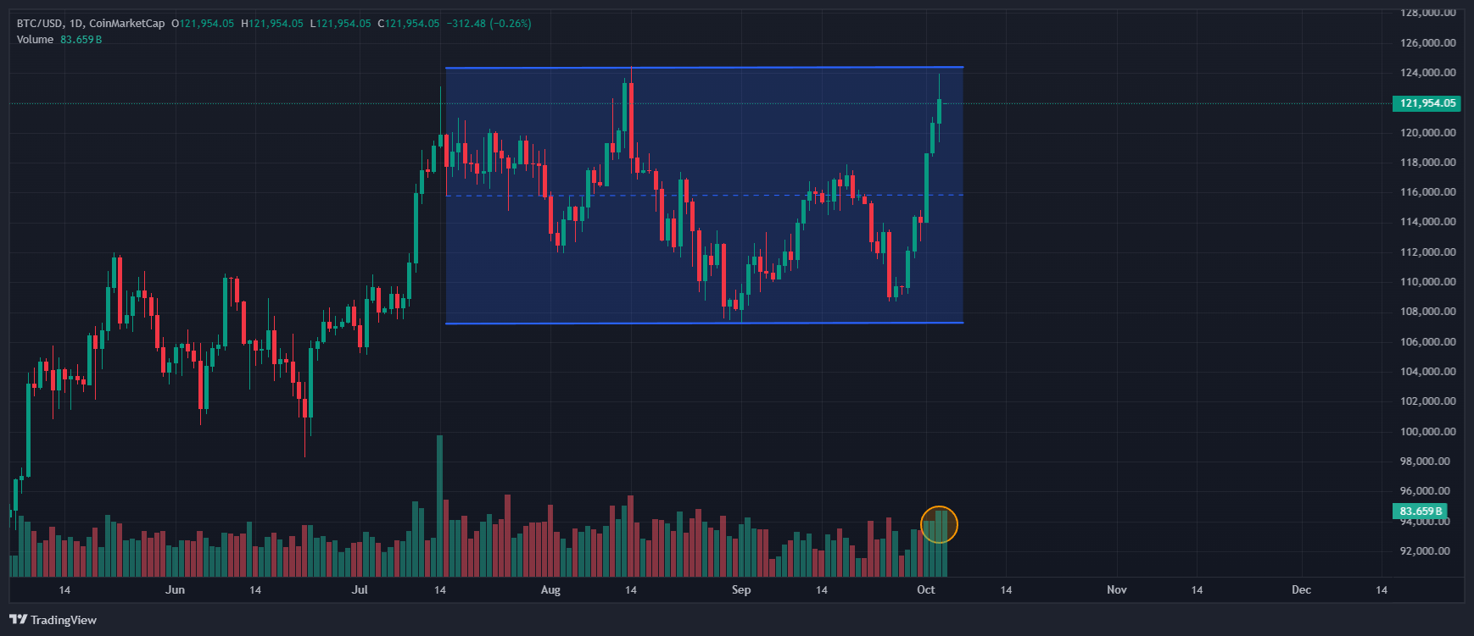Click the Jul label on time axis
This screenshot has width=1474, height=636.
tap(360, 590)
